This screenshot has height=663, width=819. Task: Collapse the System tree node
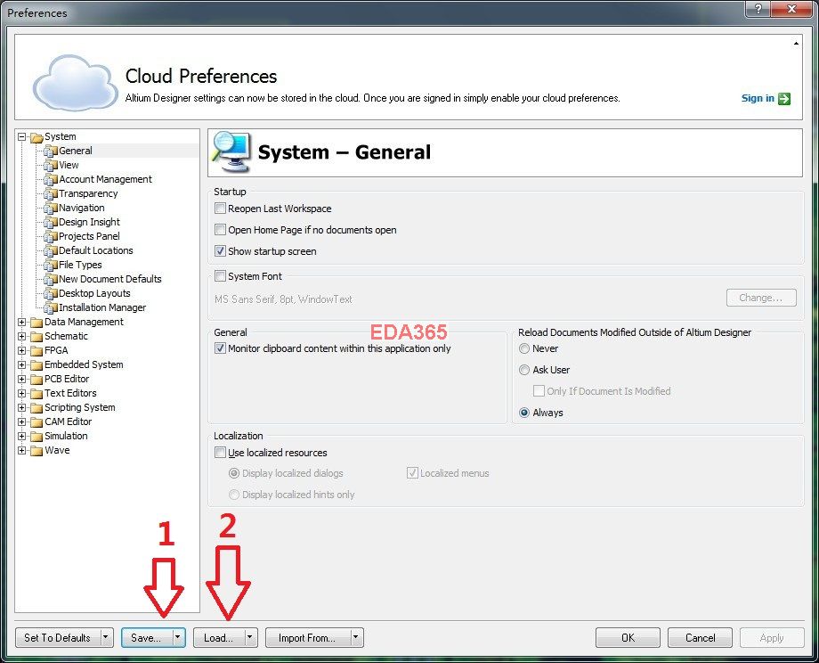click(22, 137)
